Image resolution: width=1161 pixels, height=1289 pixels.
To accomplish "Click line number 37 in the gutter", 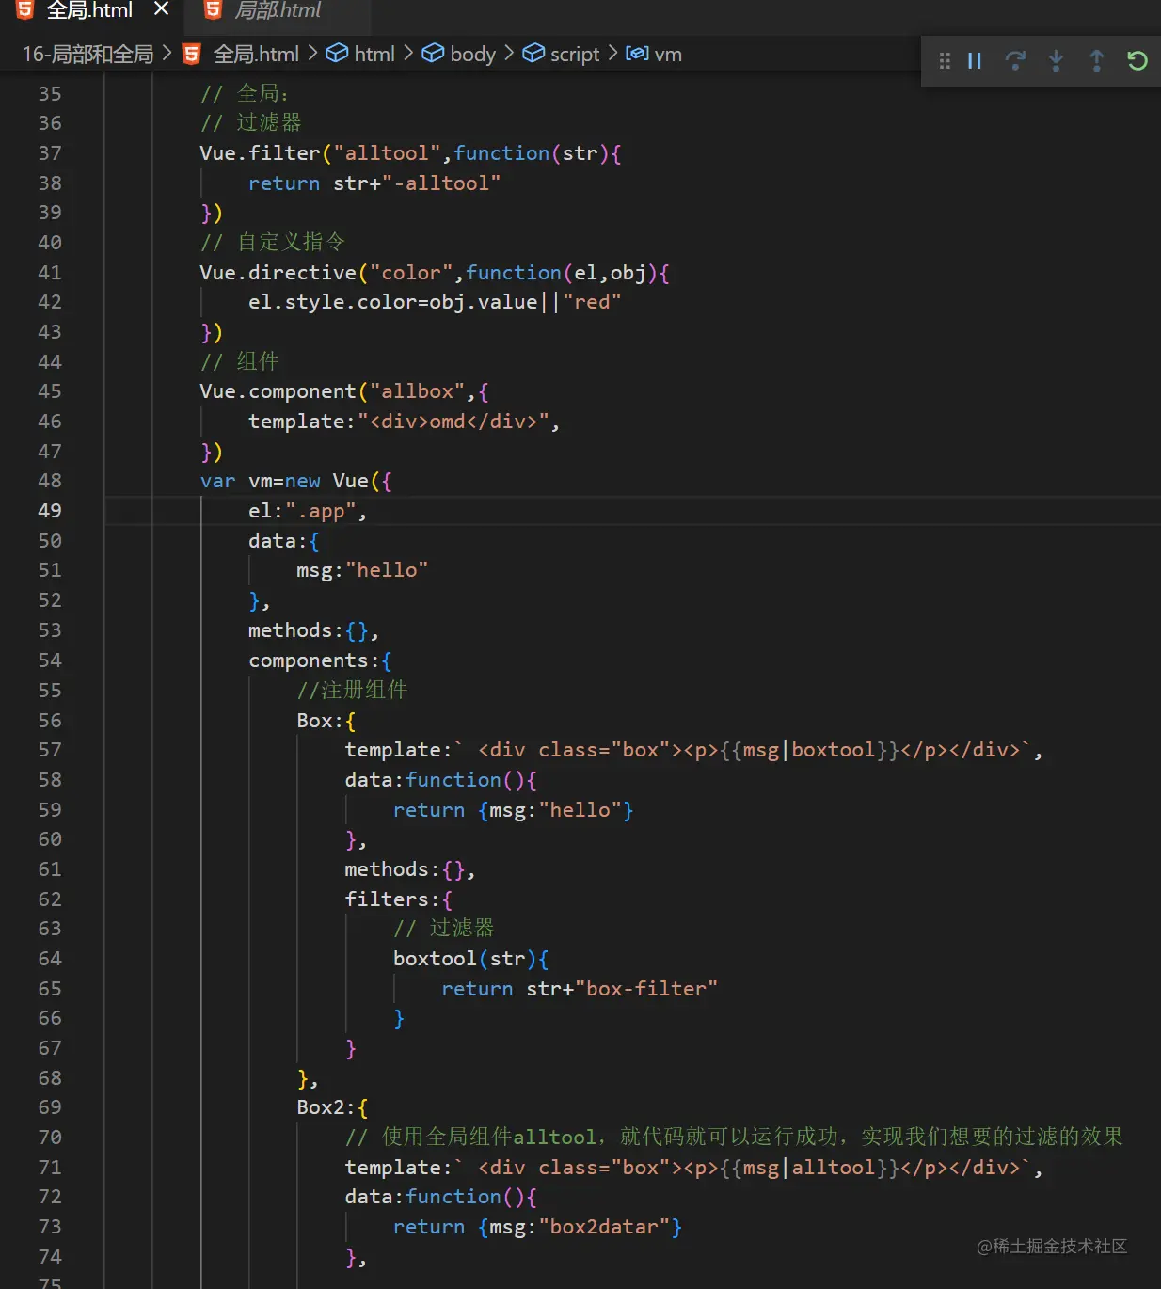I will [50, 153].
